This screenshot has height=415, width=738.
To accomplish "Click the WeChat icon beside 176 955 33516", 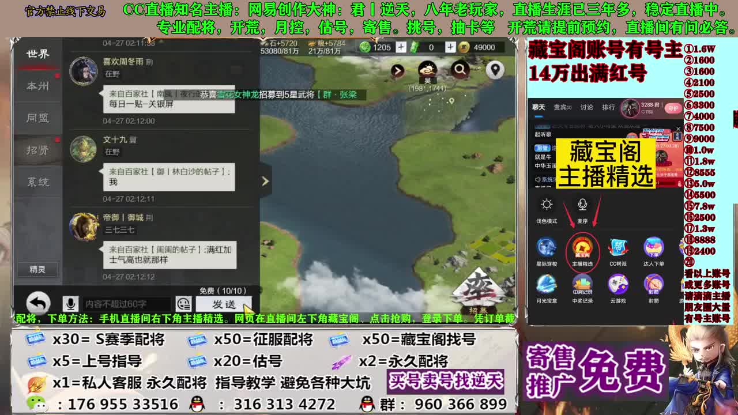I will point(37,404).
